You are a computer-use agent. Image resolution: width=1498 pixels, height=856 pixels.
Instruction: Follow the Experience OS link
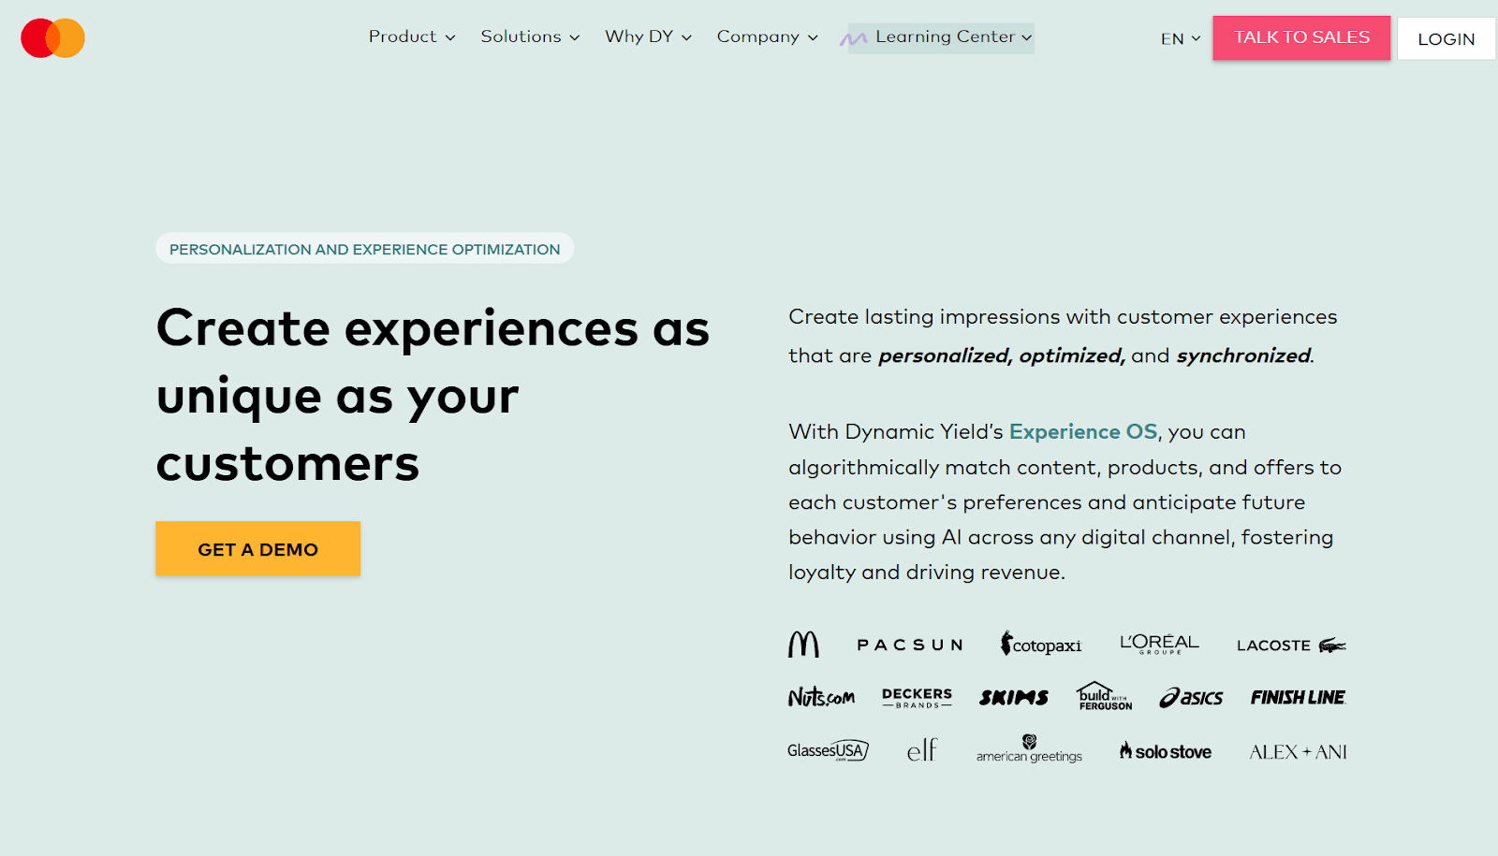(1083, 432)
